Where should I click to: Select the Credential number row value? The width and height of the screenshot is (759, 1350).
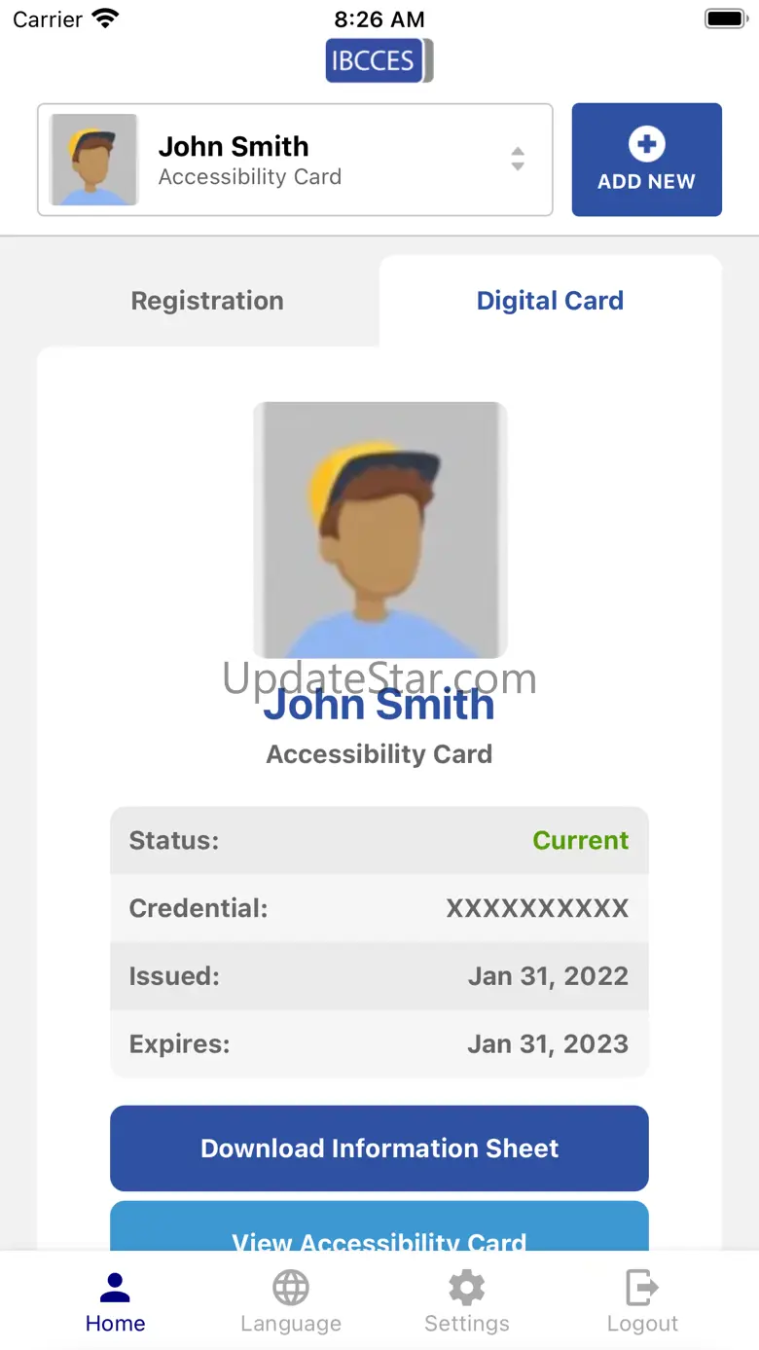pos(537,908)
